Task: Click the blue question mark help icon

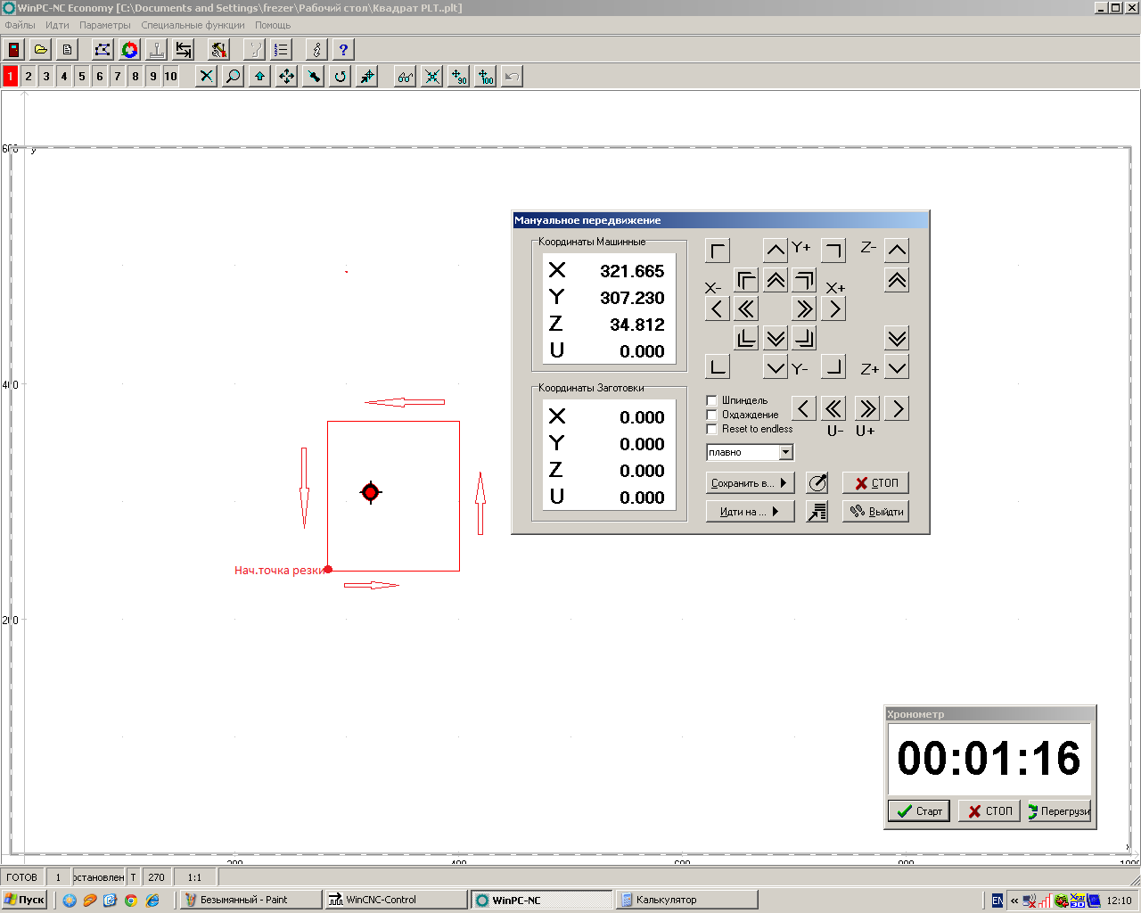Action: click(343, 50)
